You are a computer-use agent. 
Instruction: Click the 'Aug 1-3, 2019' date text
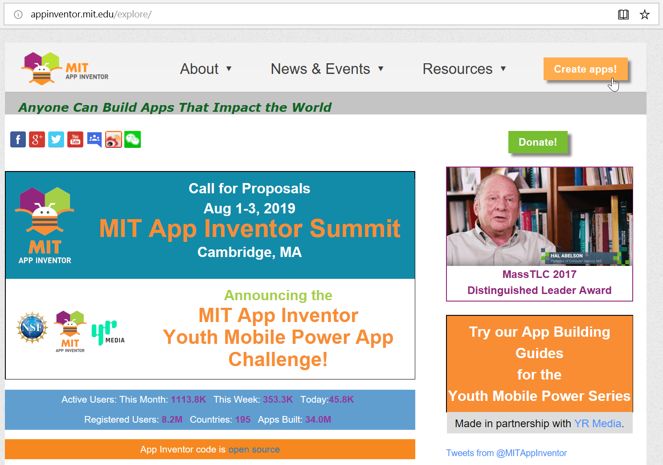(250, 208)
